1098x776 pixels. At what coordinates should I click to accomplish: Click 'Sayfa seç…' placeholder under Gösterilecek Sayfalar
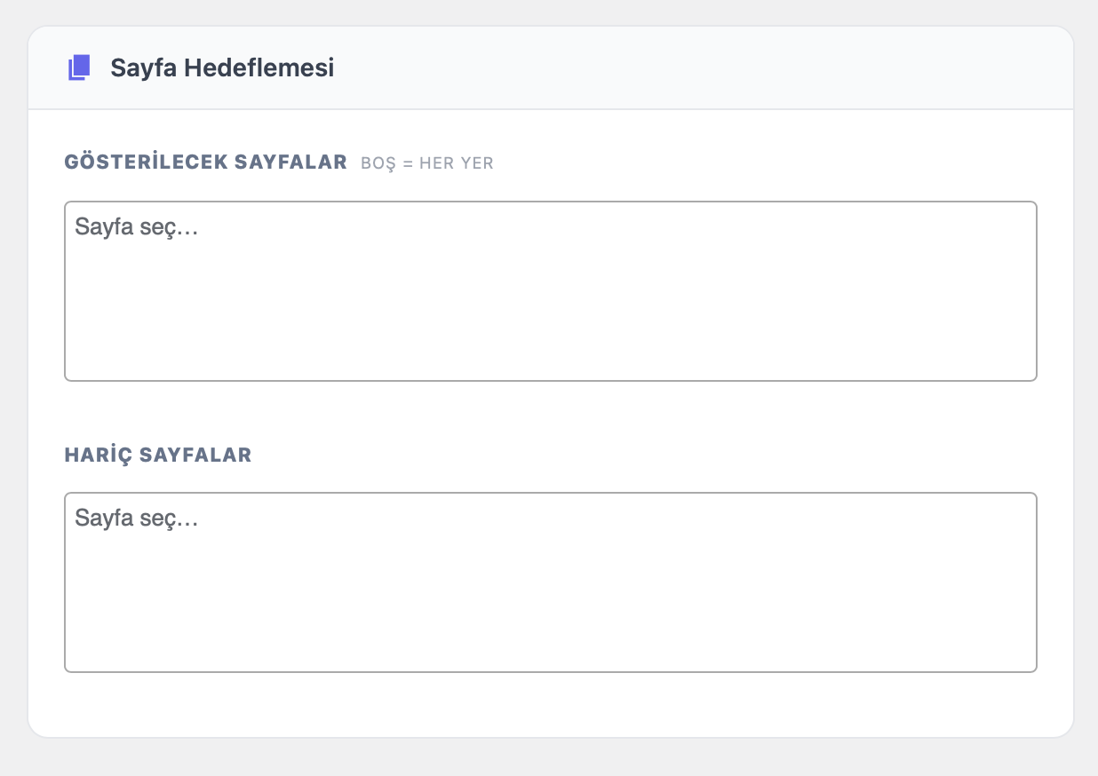(x=136, y=227)
